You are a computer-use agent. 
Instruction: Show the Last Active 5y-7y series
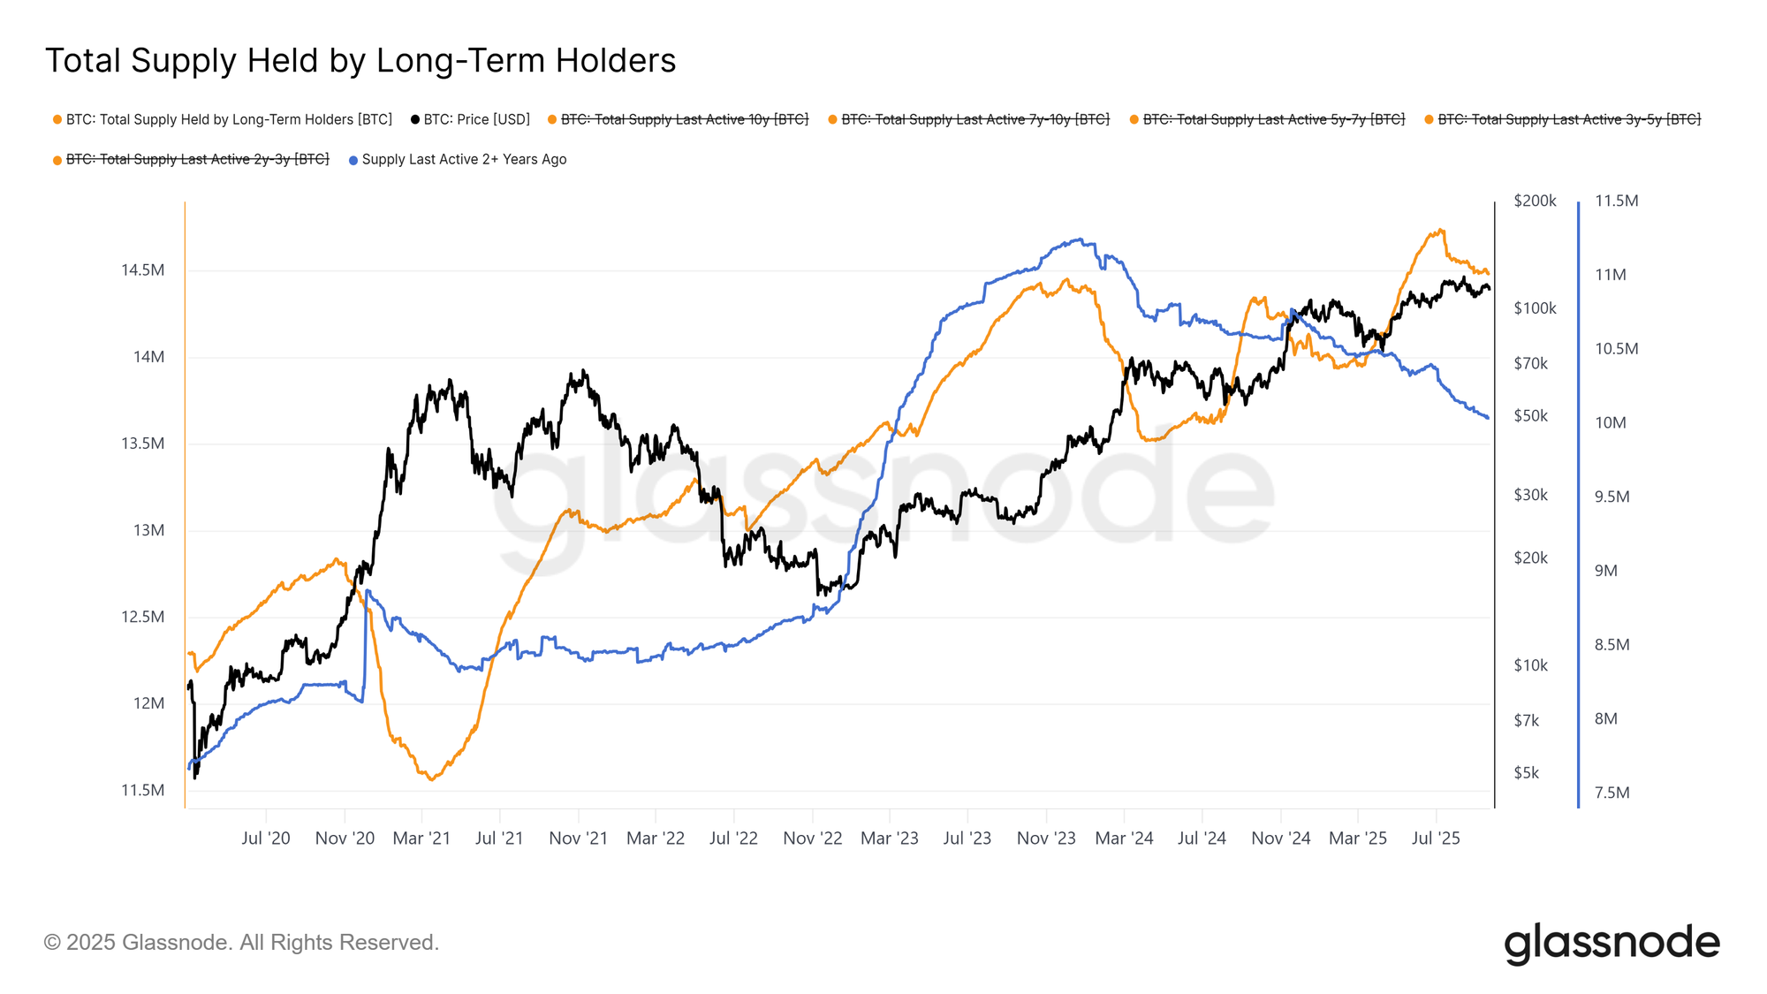tap(1273, 119)
